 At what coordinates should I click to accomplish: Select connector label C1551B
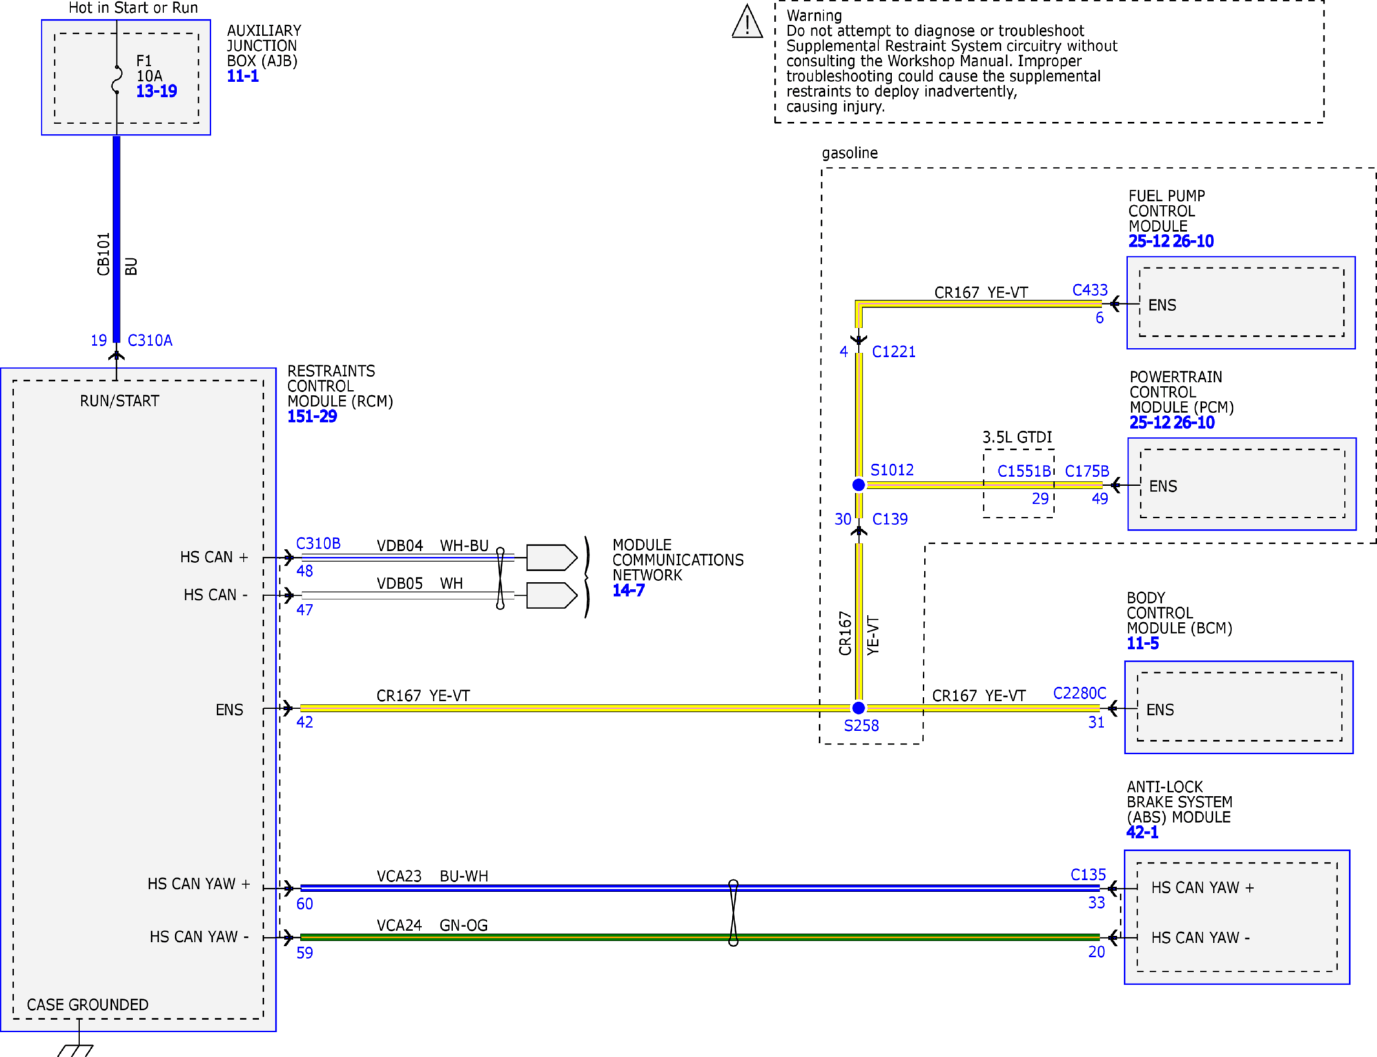pyautogui.click(x=1024, y=471)
